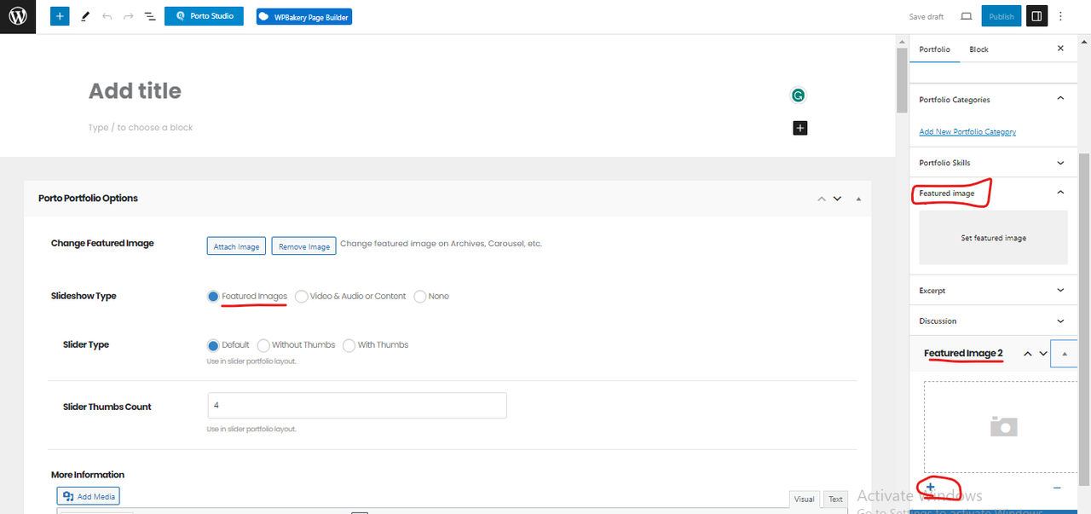Click the camera placeholder in Featured Image 2
Viewport: 1091px width, 514px height.
pyautogui.click(x=1004, y=426)
